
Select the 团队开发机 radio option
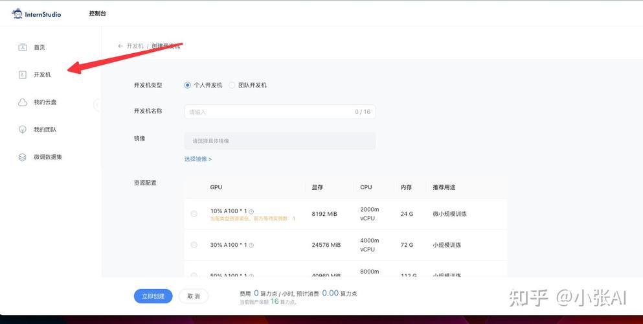click(x=232, y=86)
